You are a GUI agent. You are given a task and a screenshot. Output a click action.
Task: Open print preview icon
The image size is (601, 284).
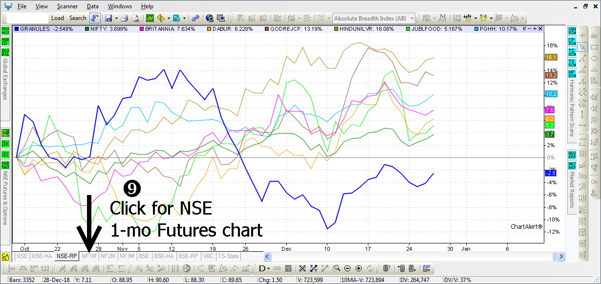tap(136, 18)
